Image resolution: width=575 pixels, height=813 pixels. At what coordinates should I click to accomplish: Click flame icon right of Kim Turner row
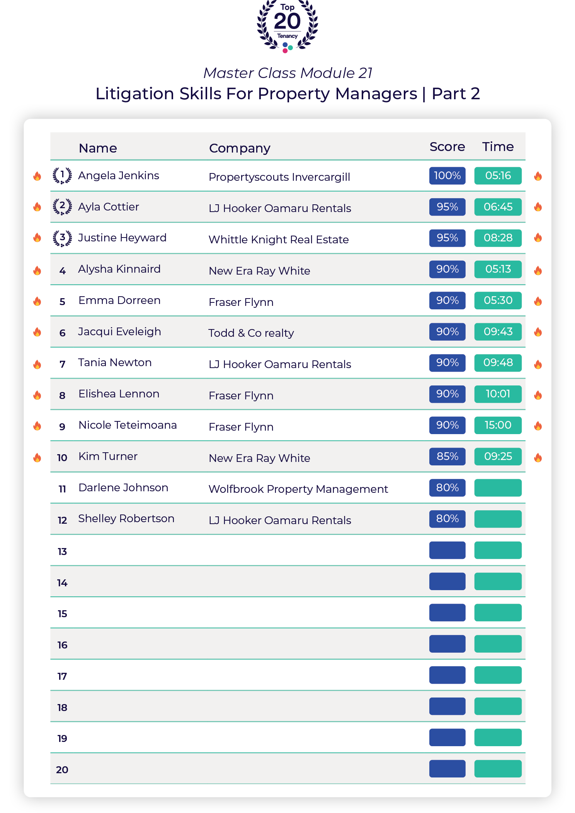[x=538, y=458]
